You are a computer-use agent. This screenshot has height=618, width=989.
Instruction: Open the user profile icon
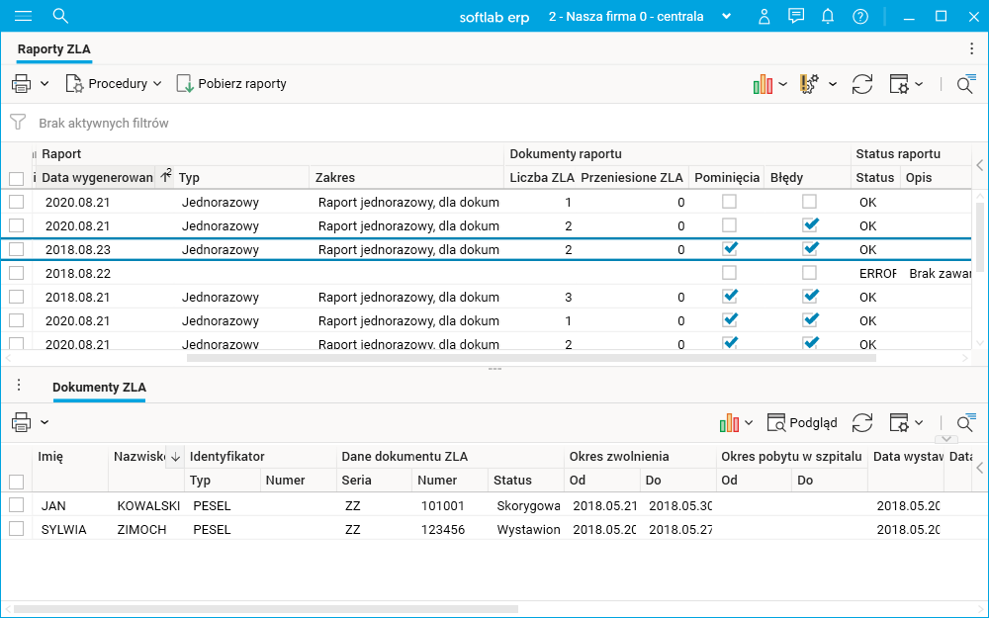point(764,16)
